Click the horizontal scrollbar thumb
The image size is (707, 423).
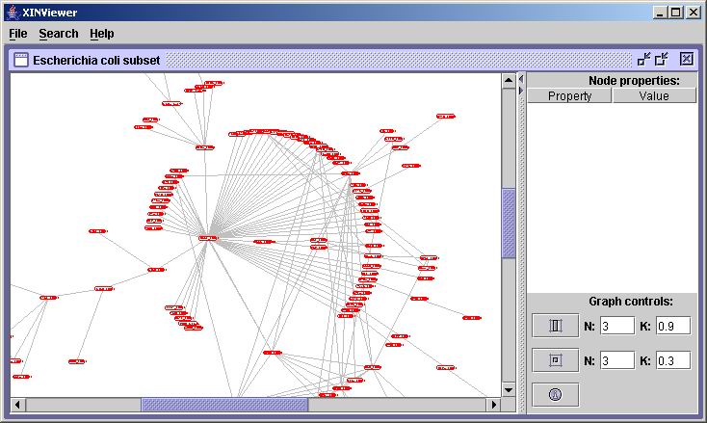tap(224, 405)
